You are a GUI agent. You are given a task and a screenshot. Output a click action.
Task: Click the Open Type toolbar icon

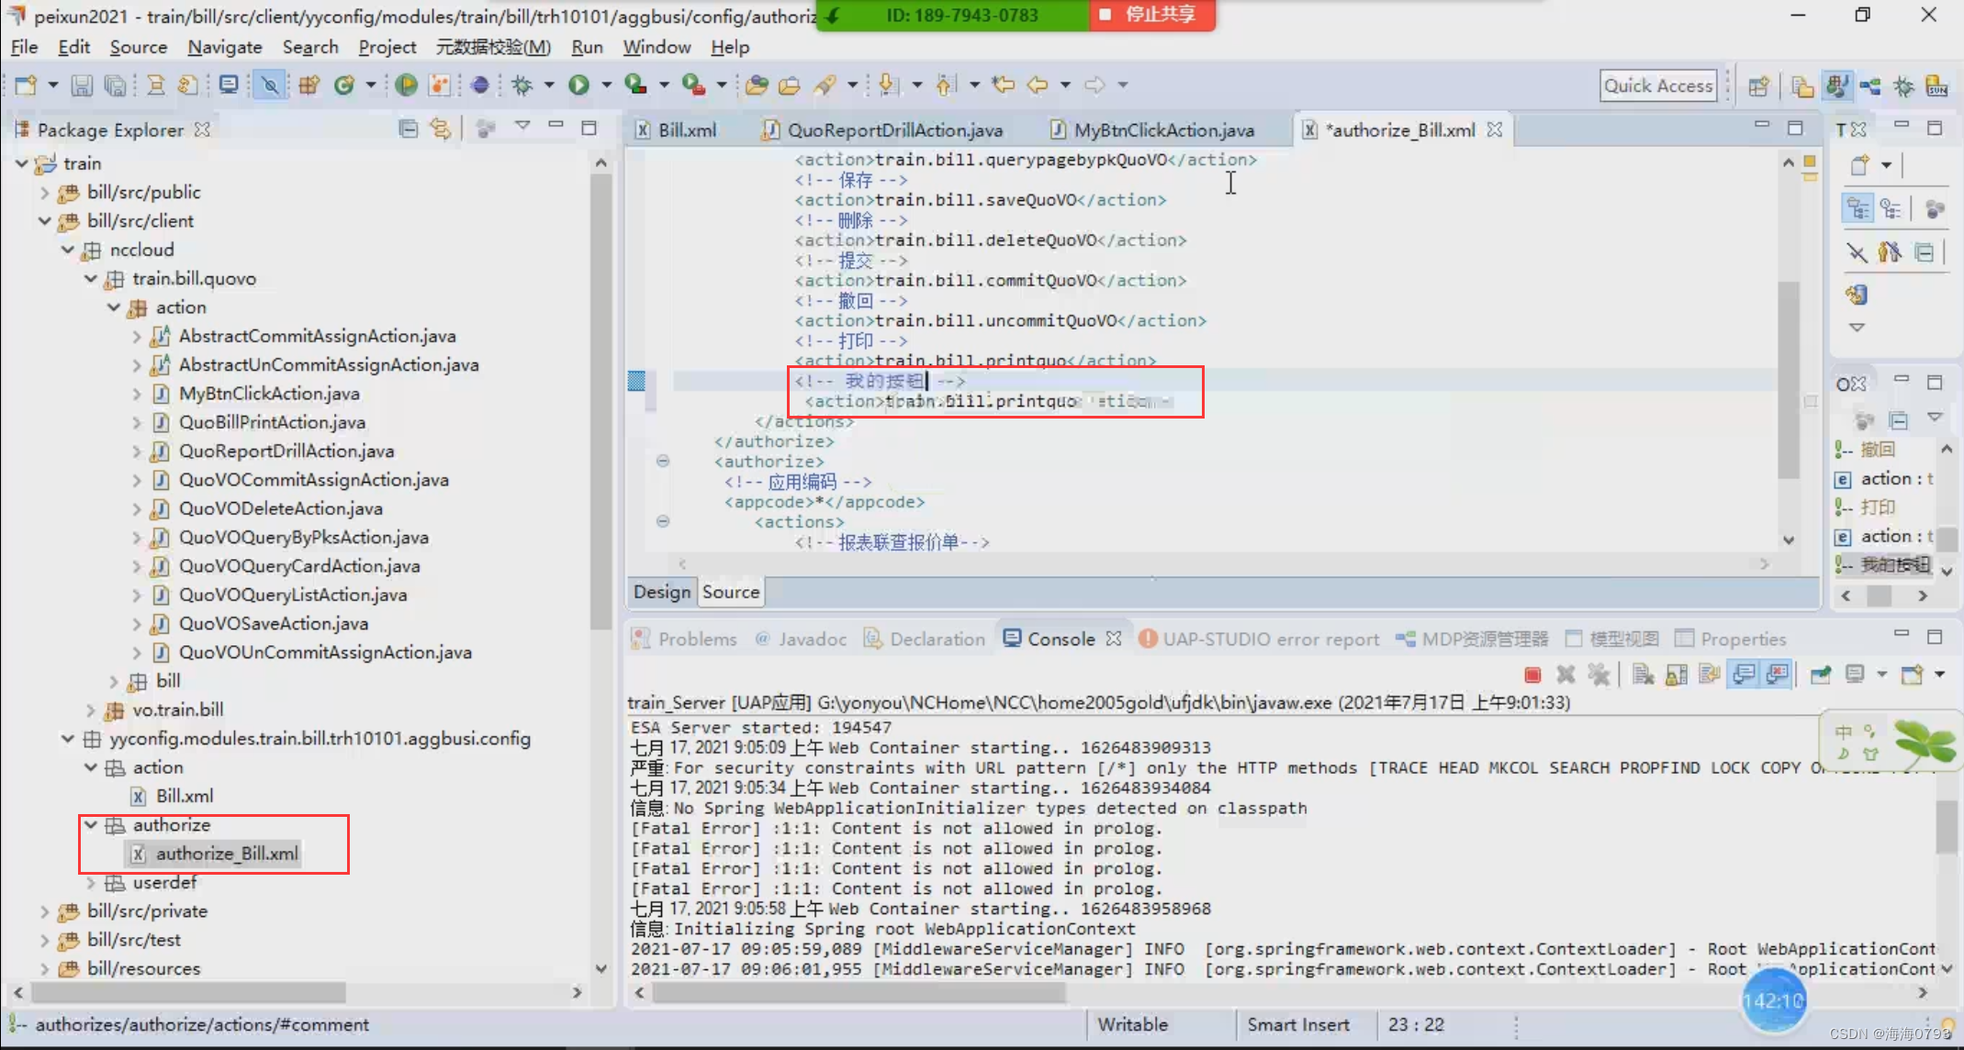pos(756,85)
